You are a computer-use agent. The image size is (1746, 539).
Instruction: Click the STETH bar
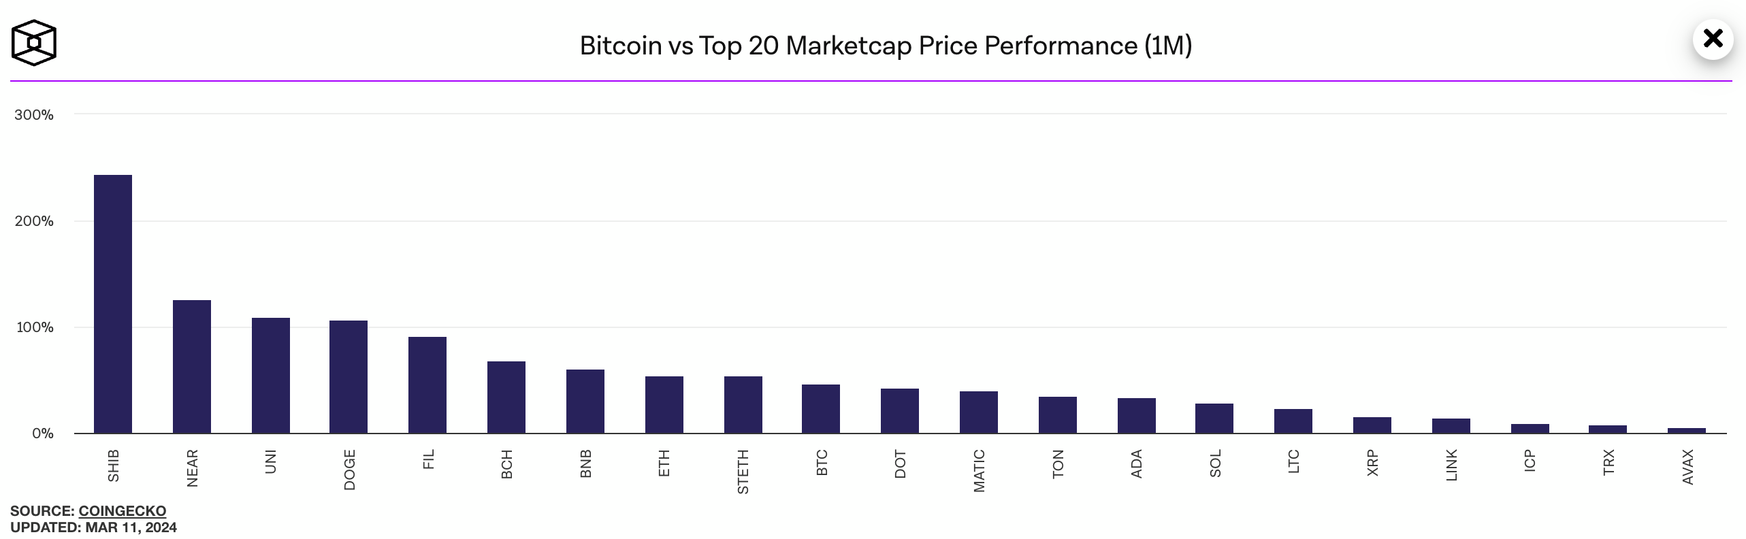(743, 405)
